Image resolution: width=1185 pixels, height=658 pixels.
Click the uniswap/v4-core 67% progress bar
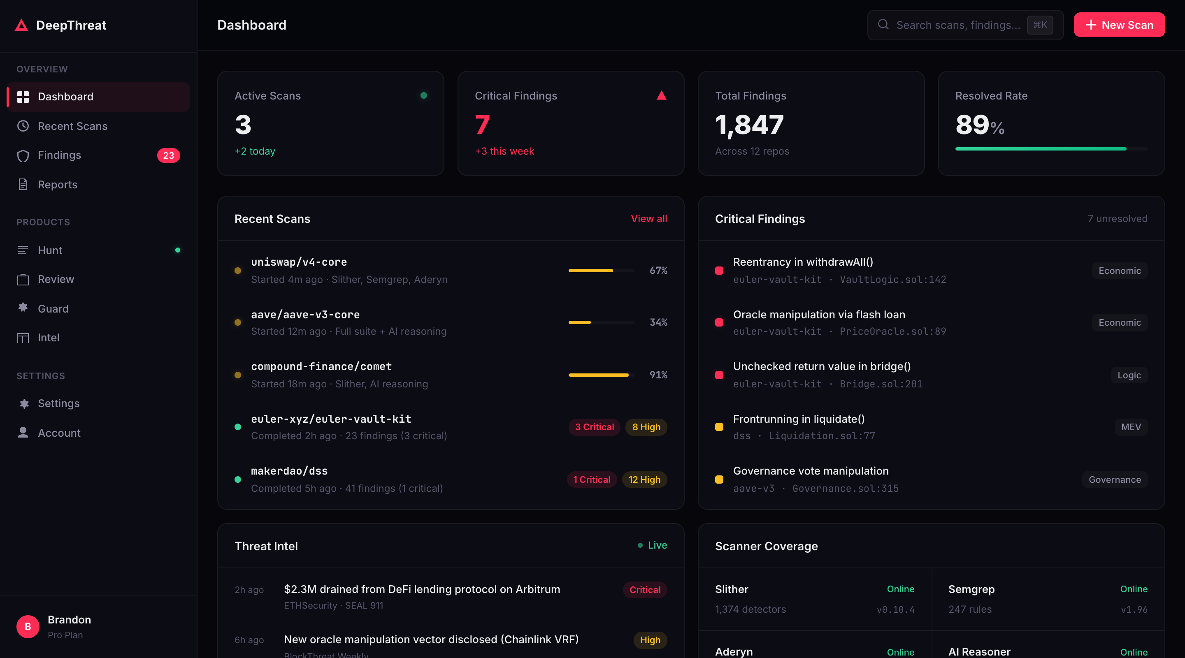[x=601, y=270]
